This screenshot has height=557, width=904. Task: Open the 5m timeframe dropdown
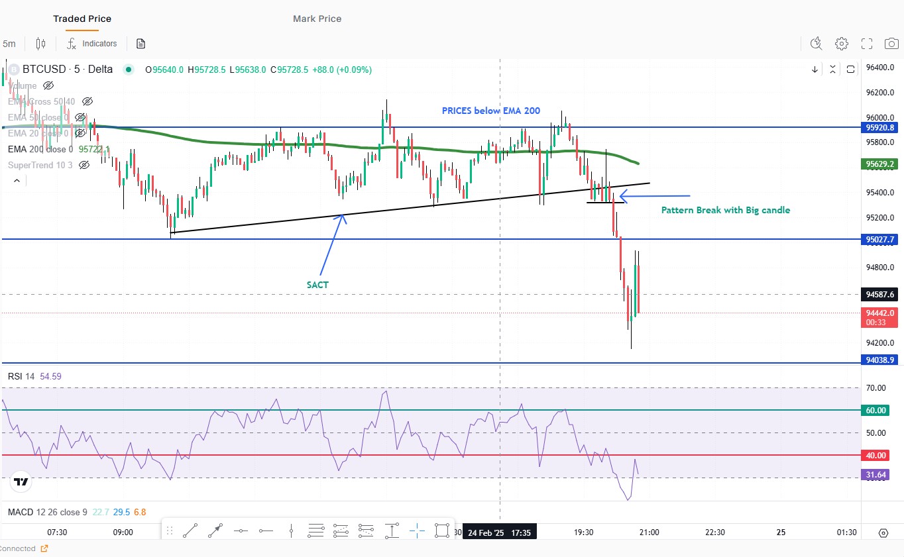(x=9, y=44)
